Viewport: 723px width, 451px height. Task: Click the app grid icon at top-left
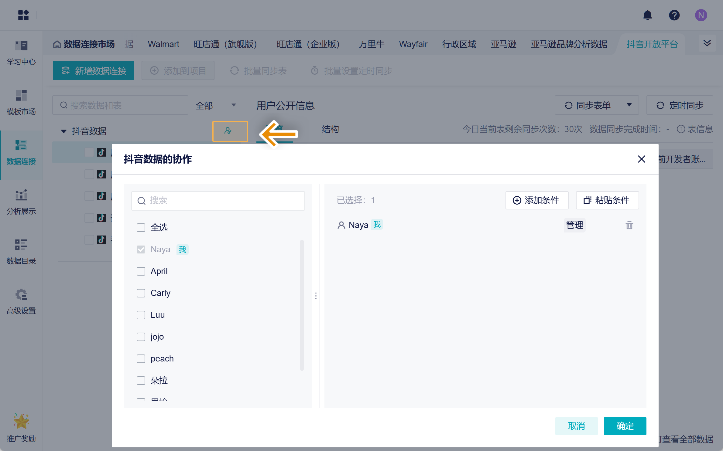click(x=23, y=15)
